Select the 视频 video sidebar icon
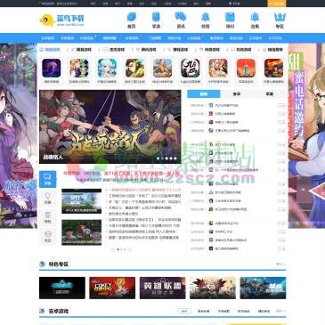The width and height of the screenshot is (325, 325). (48, 217)
